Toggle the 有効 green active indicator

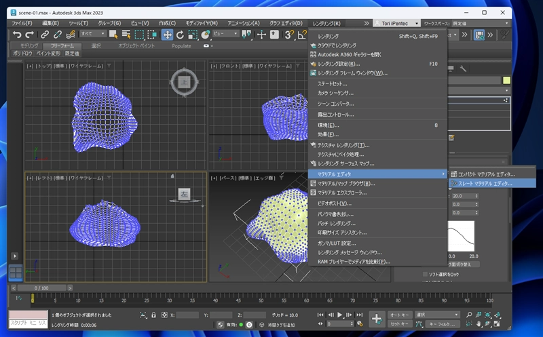tap(241, 325)
